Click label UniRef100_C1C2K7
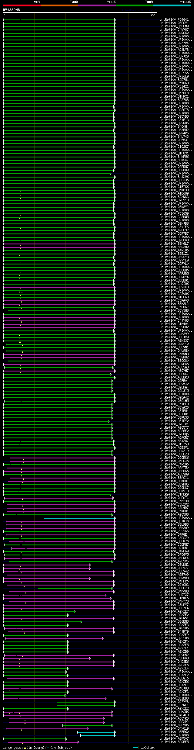The image size is (194, 750). tap(174, 147)
